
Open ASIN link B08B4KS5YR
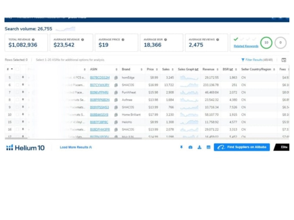point(99,115)
